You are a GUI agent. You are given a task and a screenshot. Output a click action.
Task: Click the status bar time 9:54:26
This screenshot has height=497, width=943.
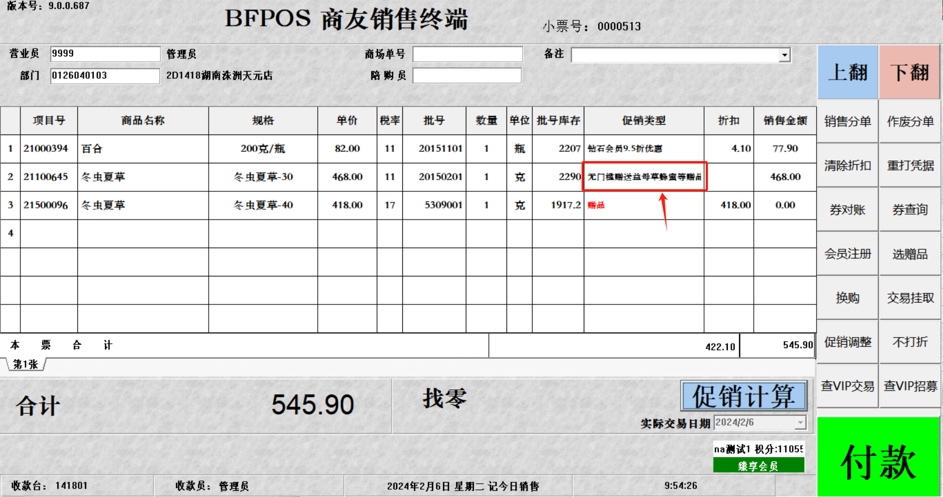click(680, 485)
